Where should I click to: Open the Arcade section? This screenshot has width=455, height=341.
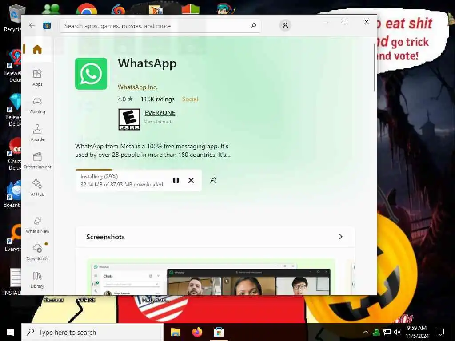pos(37,133)
